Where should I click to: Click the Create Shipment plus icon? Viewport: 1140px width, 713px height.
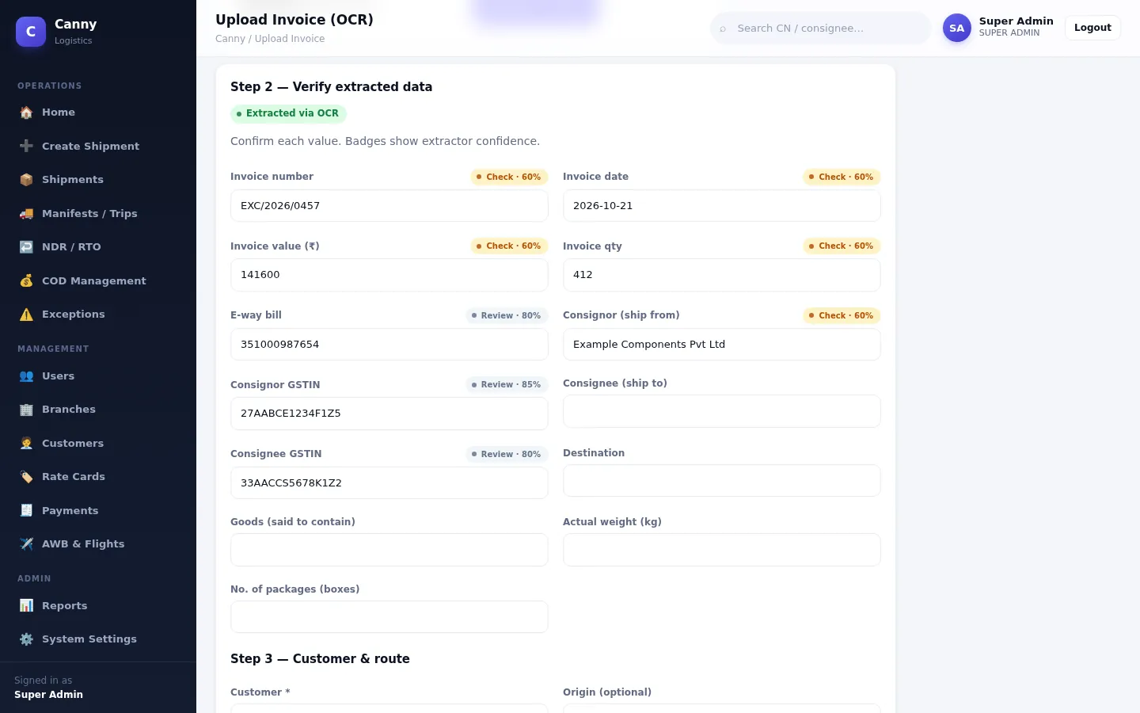(x=26, y=146)
